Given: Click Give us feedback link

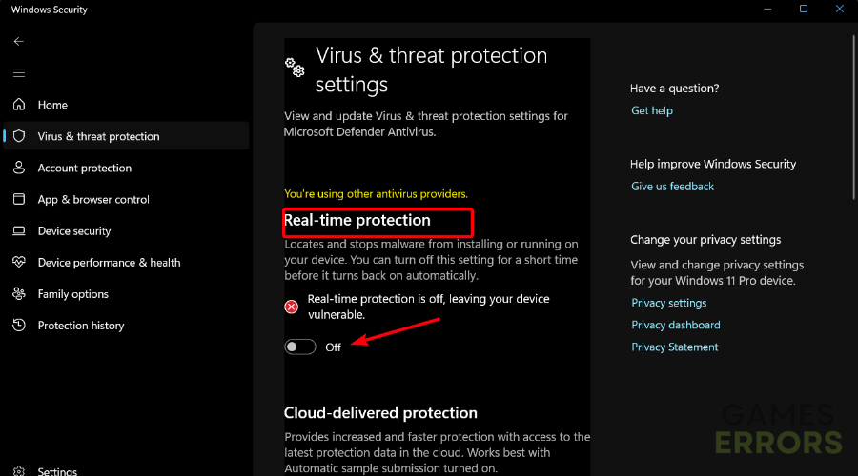Looking at the screenshot, I should coord(672,187).
